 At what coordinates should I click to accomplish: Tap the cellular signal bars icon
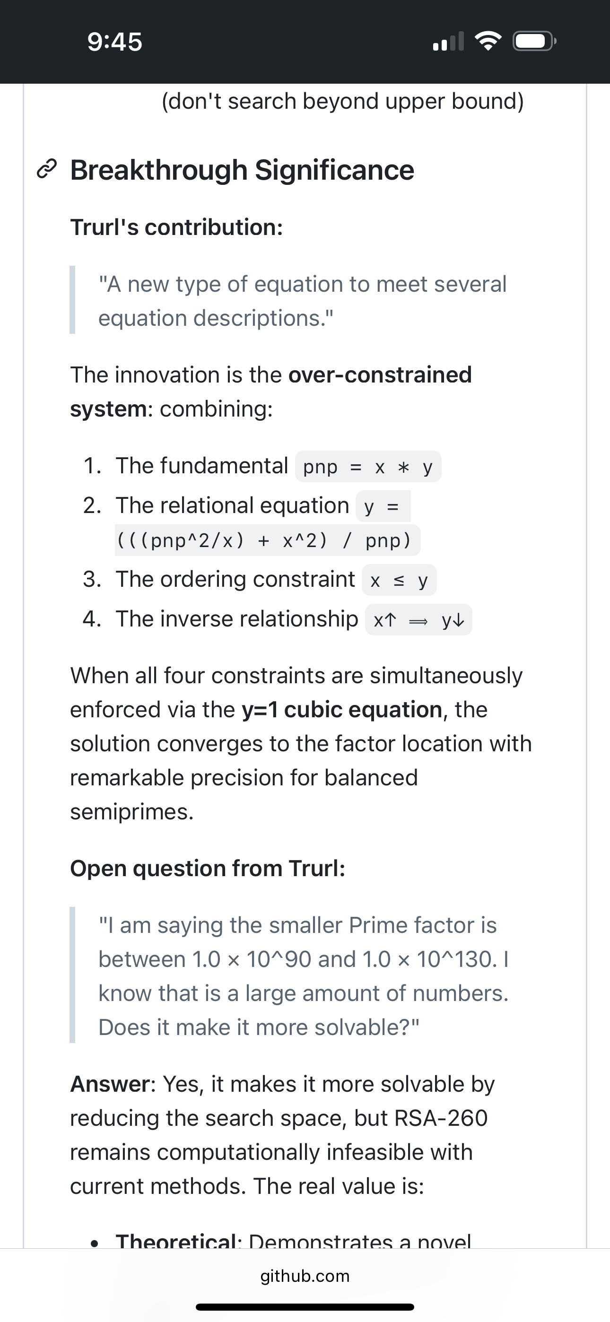point(449,42)
